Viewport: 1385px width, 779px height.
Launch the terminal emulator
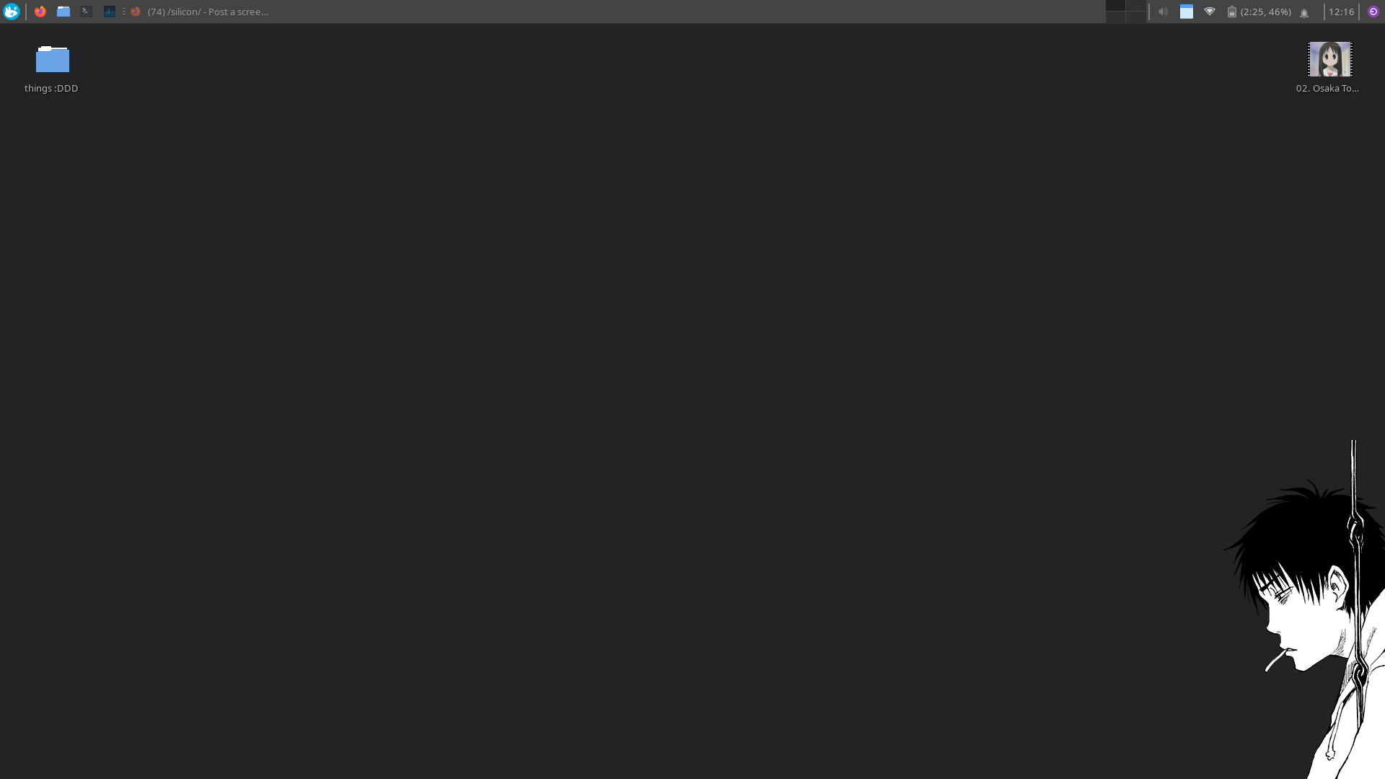87,12
